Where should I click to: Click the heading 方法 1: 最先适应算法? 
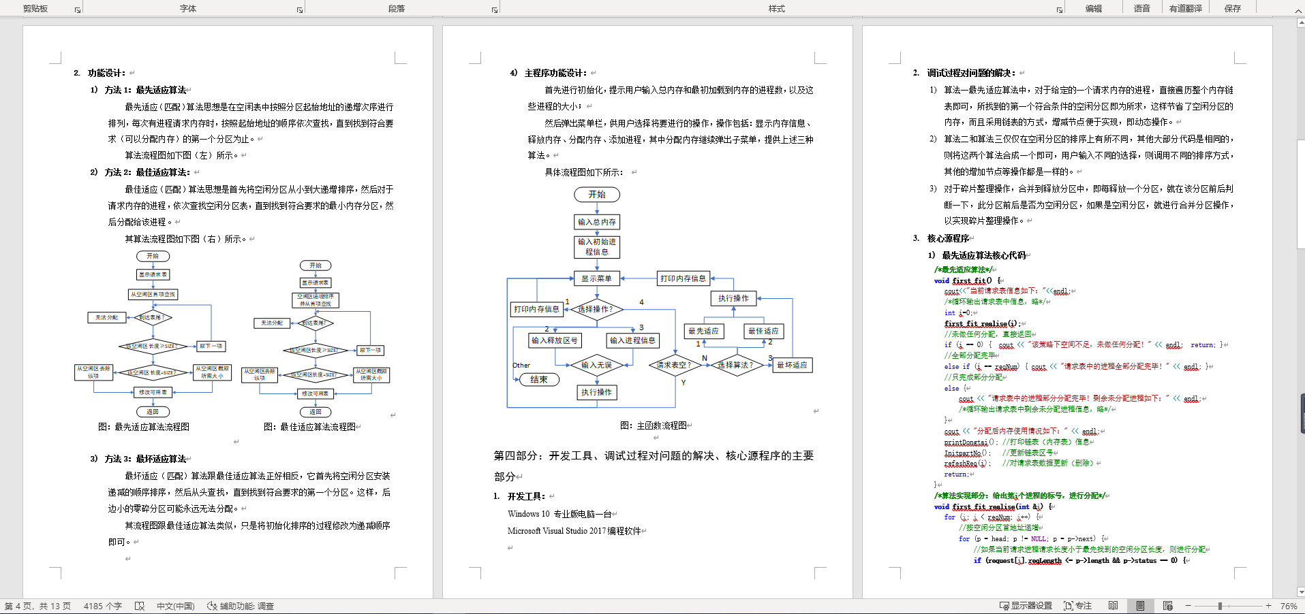145,90
